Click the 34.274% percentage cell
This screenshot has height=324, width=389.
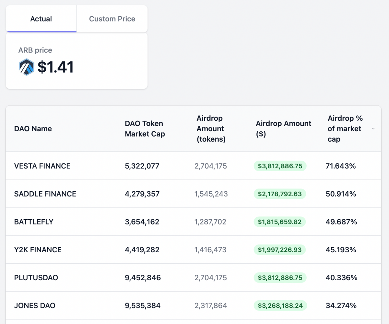coord(341,306)
